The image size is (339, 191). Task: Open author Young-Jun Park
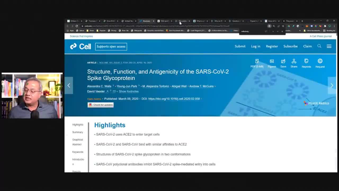point(127,86)
